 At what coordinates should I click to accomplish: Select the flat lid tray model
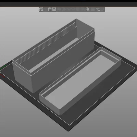80,81
